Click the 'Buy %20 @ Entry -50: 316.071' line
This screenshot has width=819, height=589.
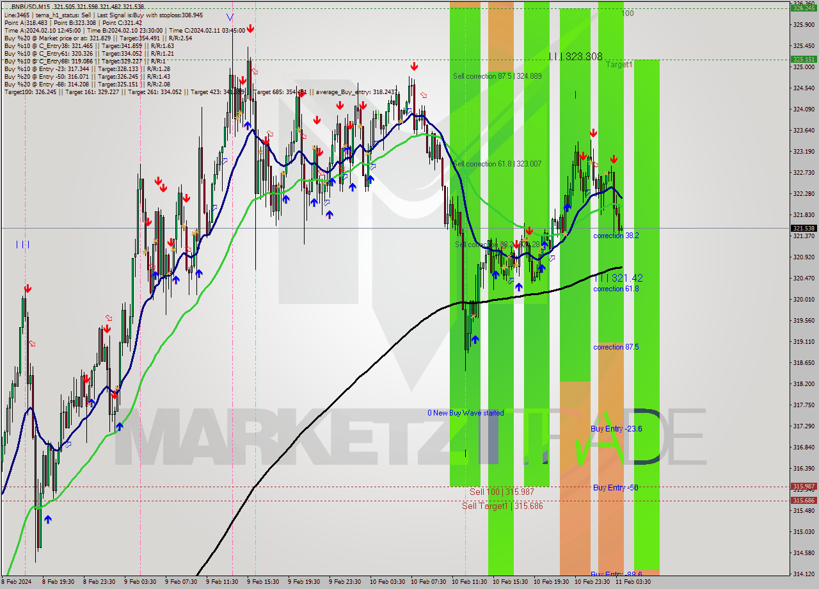point(87,76)
